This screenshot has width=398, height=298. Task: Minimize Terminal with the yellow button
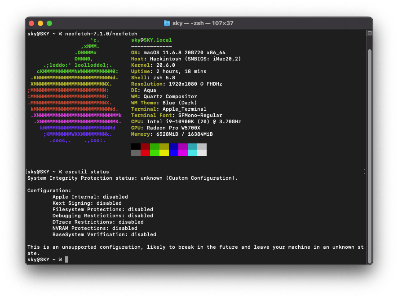tap(40, 23)
